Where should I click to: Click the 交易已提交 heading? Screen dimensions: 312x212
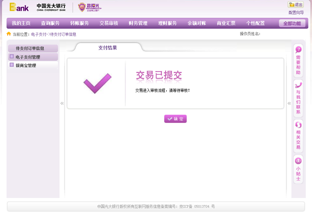159,75
